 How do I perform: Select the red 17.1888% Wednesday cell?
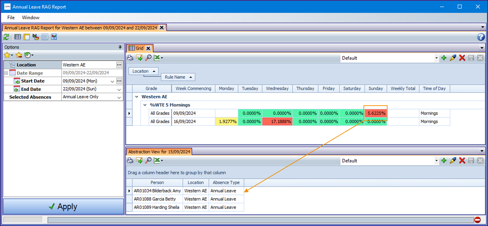[x=277, y=121]
